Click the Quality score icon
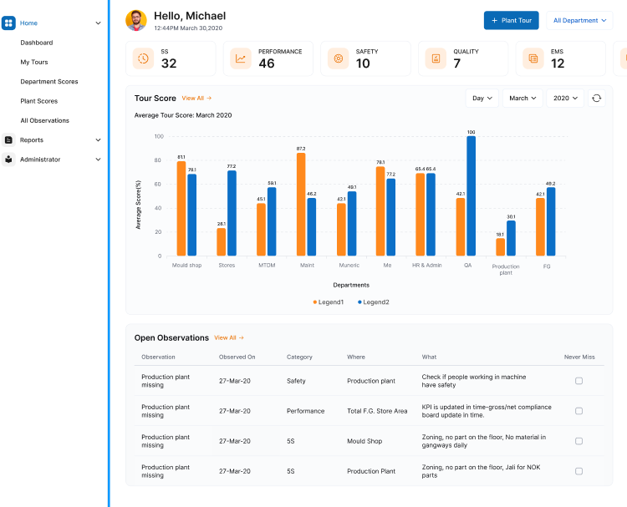 [436, 58]
